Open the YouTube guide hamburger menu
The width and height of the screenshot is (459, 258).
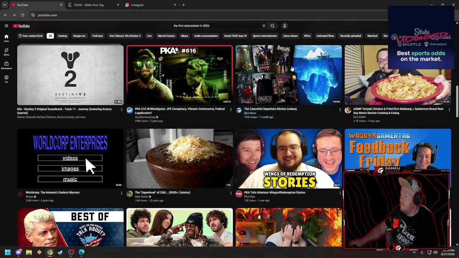point(6,26)
